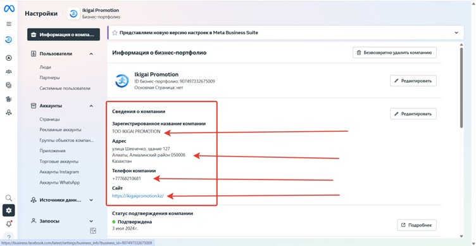Open the circled-A icon in left rail
Viewport: 476px width, 246px height.
tap(9, 58)
